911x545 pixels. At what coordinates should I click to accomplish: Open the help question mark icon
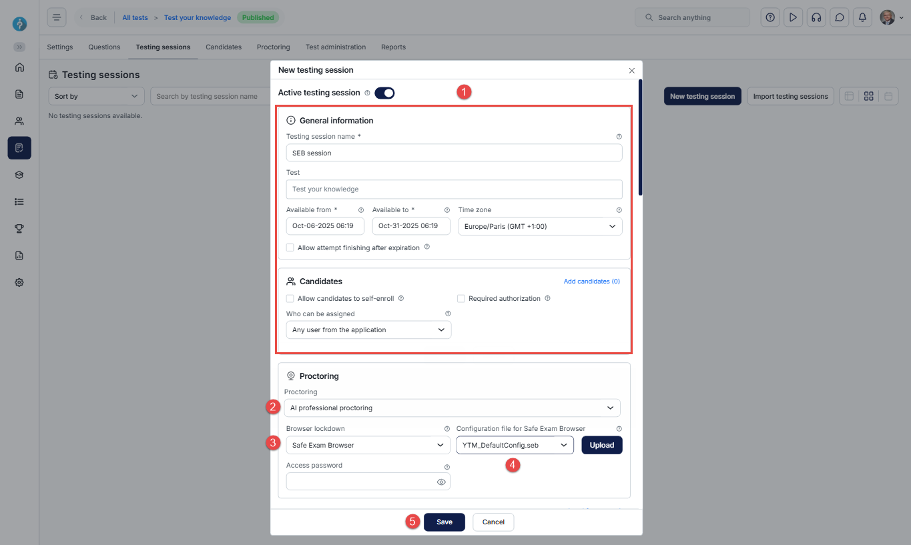[x=770, y=17]
